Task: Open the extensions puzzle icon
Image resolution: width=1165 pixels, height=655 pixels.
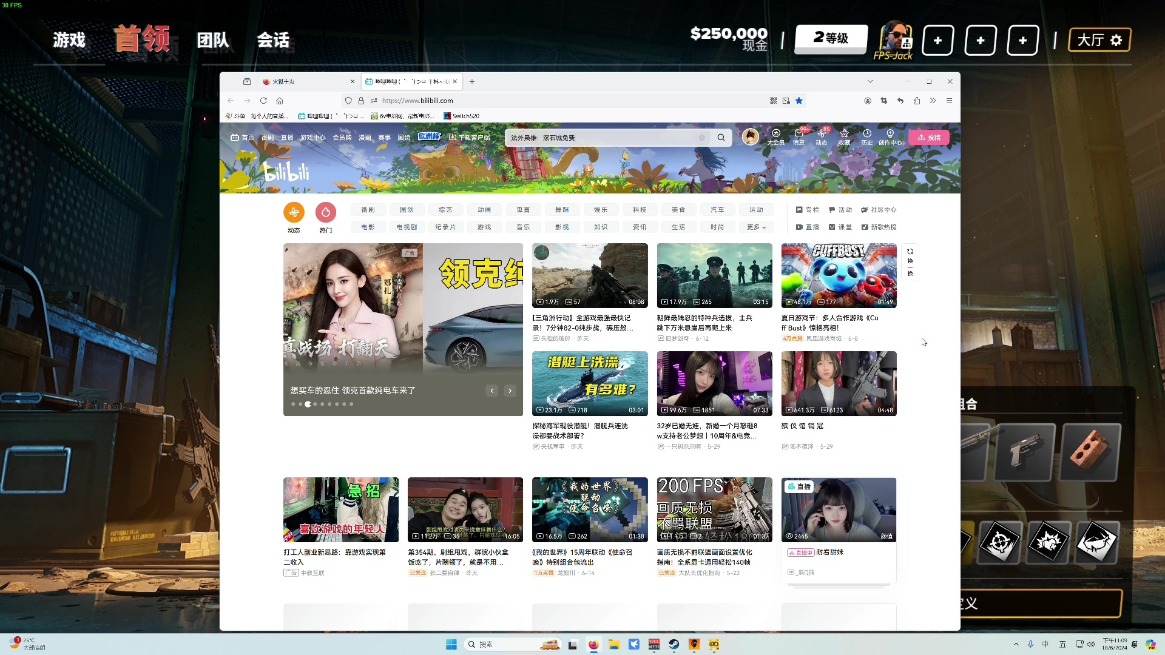Action: (917, 101)
